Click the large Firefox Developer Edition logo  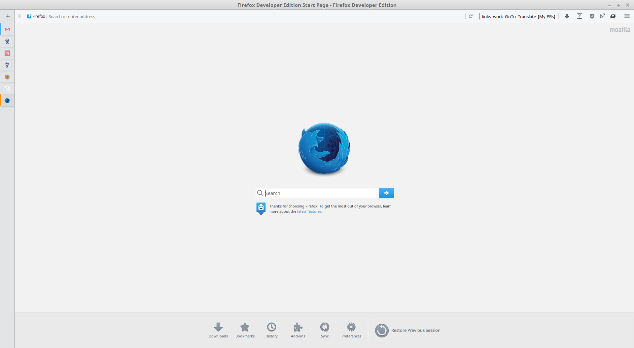pos(324,149)
